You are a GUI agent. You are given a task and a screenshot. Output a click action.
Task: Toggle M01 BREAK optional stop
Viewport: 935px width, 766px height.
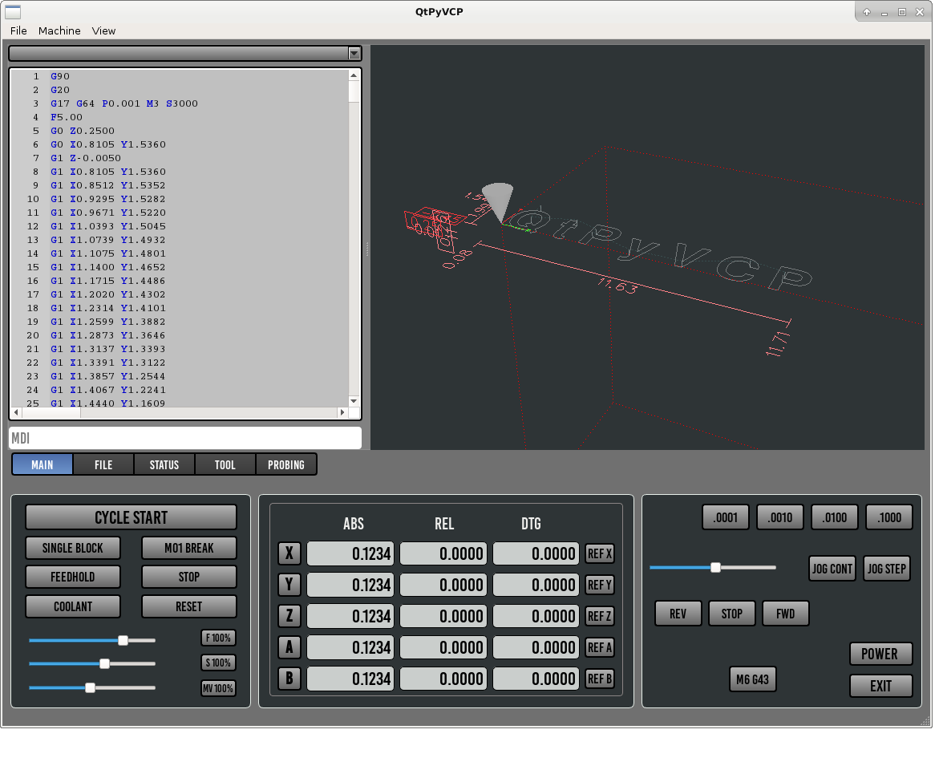(189, 548)
